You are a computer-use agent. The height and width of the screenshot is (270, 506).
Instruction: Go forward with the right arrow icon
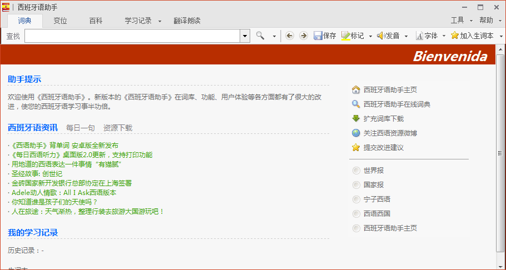click(x=303, y=36)
